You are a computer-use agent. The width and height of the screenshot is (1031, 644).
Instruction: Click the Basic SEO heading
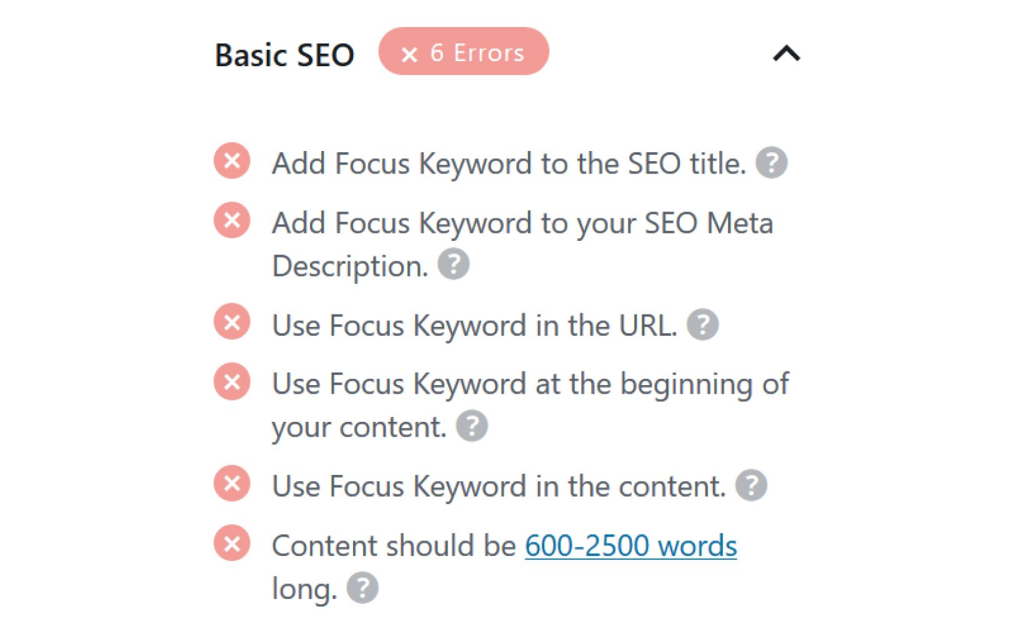click(284, 54)
